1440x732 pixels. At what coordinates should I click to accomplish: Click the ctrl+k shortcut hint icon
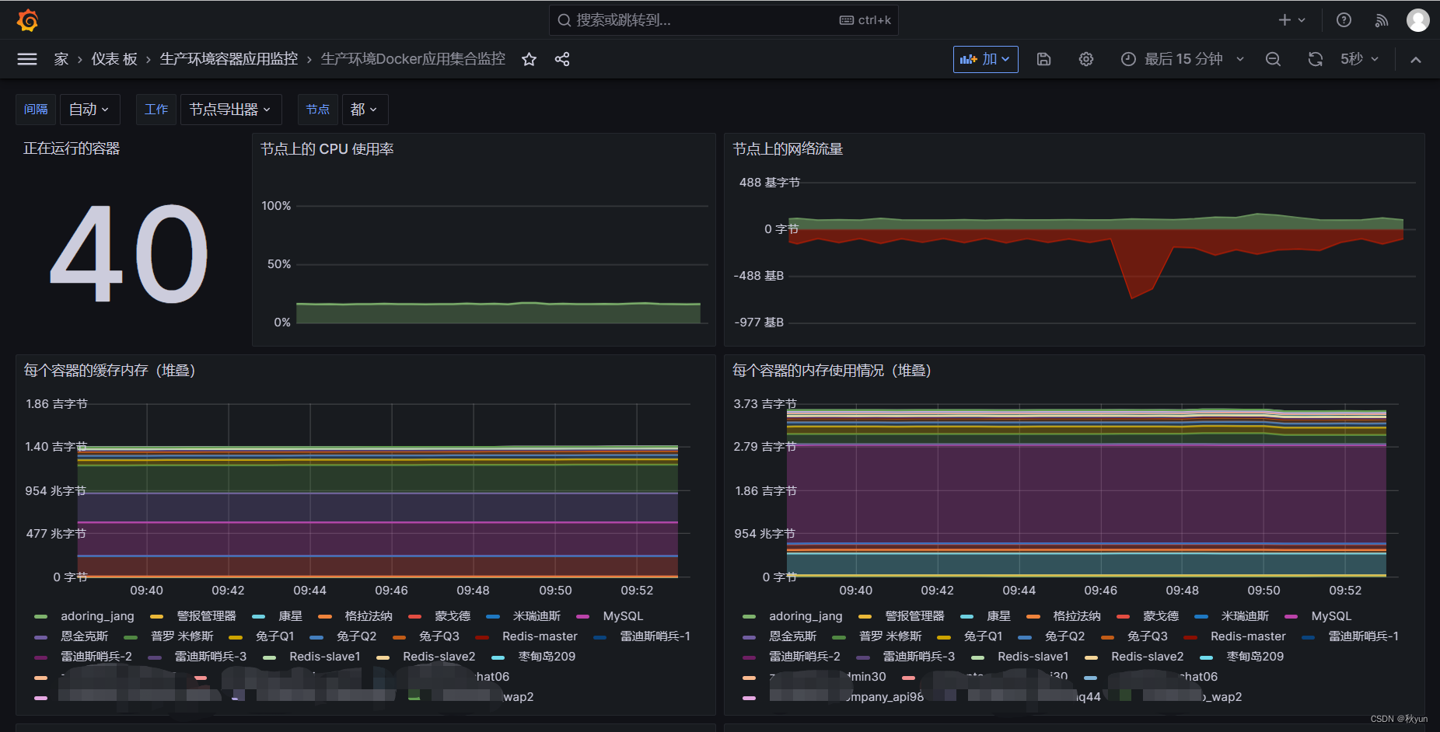847,20
